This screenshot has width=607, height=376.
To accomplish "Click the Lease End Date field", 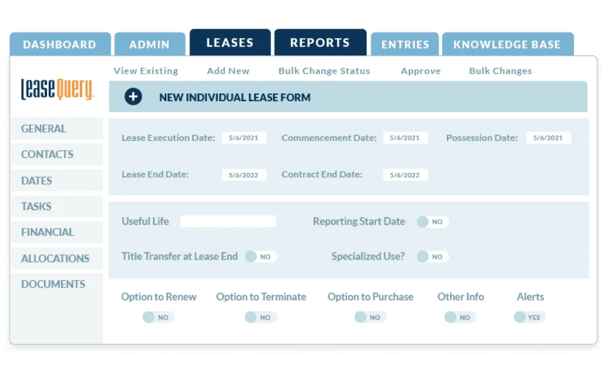I will [x=244, y=174].
